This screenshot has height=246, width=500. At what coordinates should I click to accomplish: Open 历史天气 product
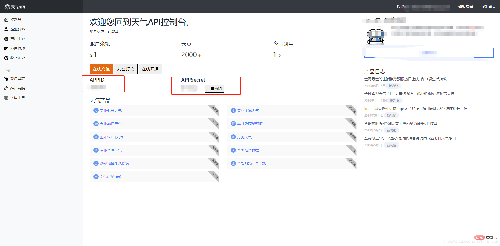(245, 137)
